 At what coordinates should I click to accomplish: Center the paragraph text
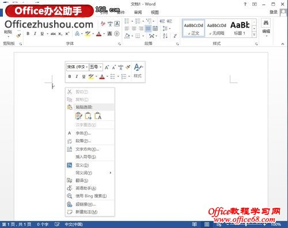(134, 29)
